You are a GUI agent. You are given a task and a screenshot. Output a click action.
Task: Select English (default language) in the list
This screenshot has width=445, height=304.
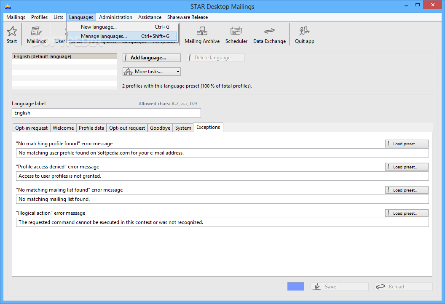click(x=64, y=56)
